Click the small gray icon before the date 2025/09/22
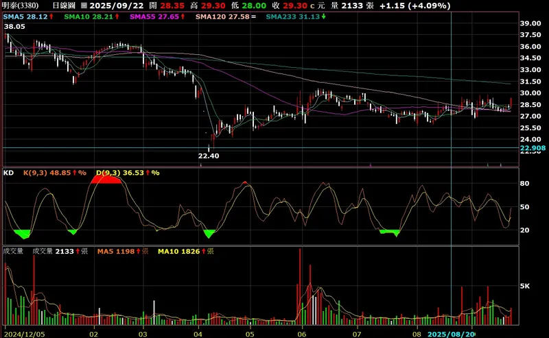Viewport: 549px width, 338px height. tap(84, 5)
